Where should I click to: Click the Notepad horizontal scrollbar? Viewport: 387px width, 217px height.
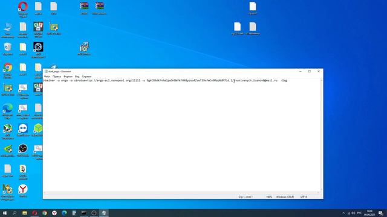[181, 193]
